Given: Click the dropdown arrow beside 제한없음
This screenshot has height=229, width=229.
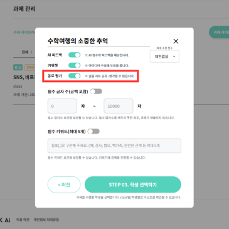Looking at the screenshot, I should 174,56.
